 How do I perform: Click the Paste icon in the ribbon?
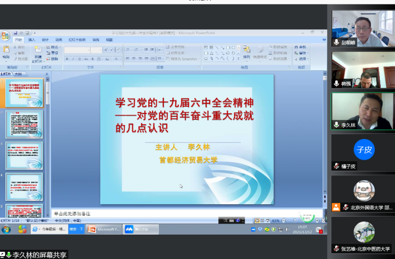coord(6,50)
